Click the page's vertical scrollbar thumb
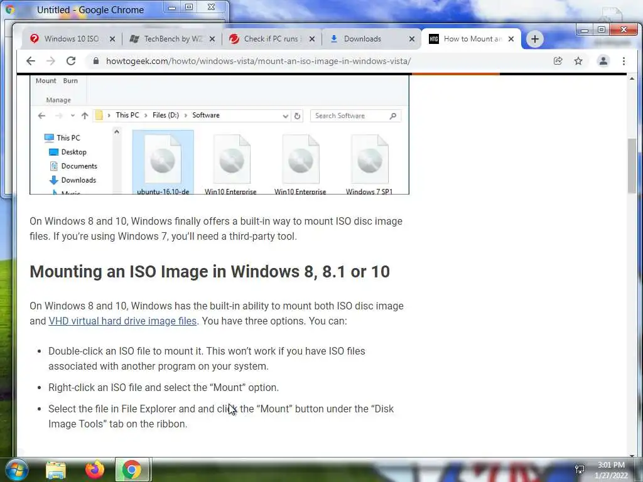Viewport: 643px width, 482px height. coord(632,166)
